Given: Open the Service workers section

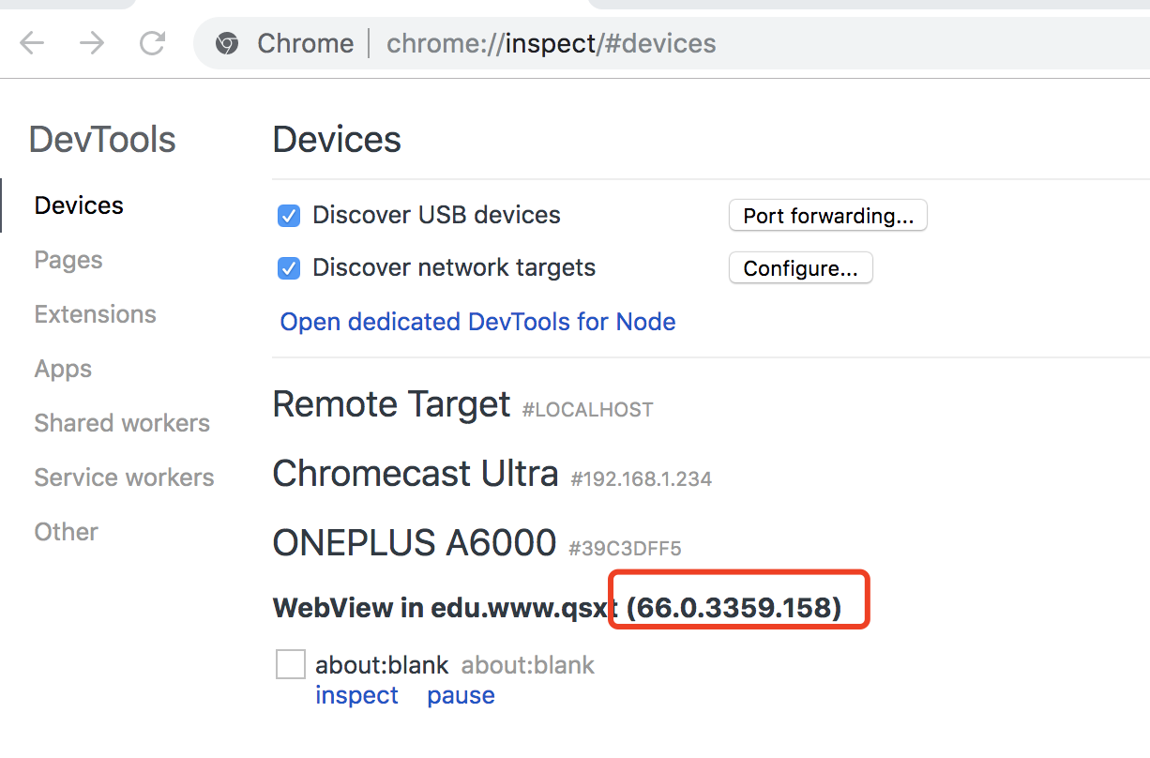Looking at the screenshot, I should pyautogui.click(x=124, y=478).
